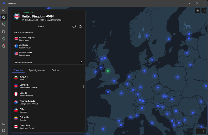The height and width of the screenshot is (135, 208).
Task: Switch to the Countries tab
Action: [18, 70]
